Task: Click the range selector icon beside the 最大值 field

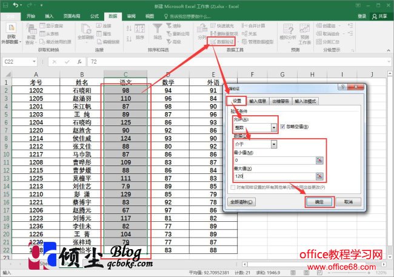Action: tap(319, 176)
